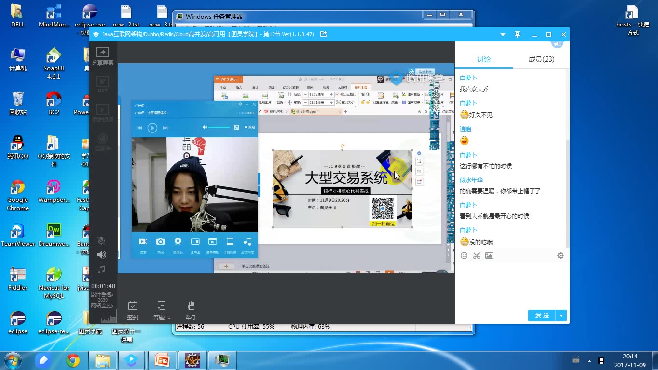Click the insert image icon in chat
This screenshot has width=658, height=370.
point(489,256)
